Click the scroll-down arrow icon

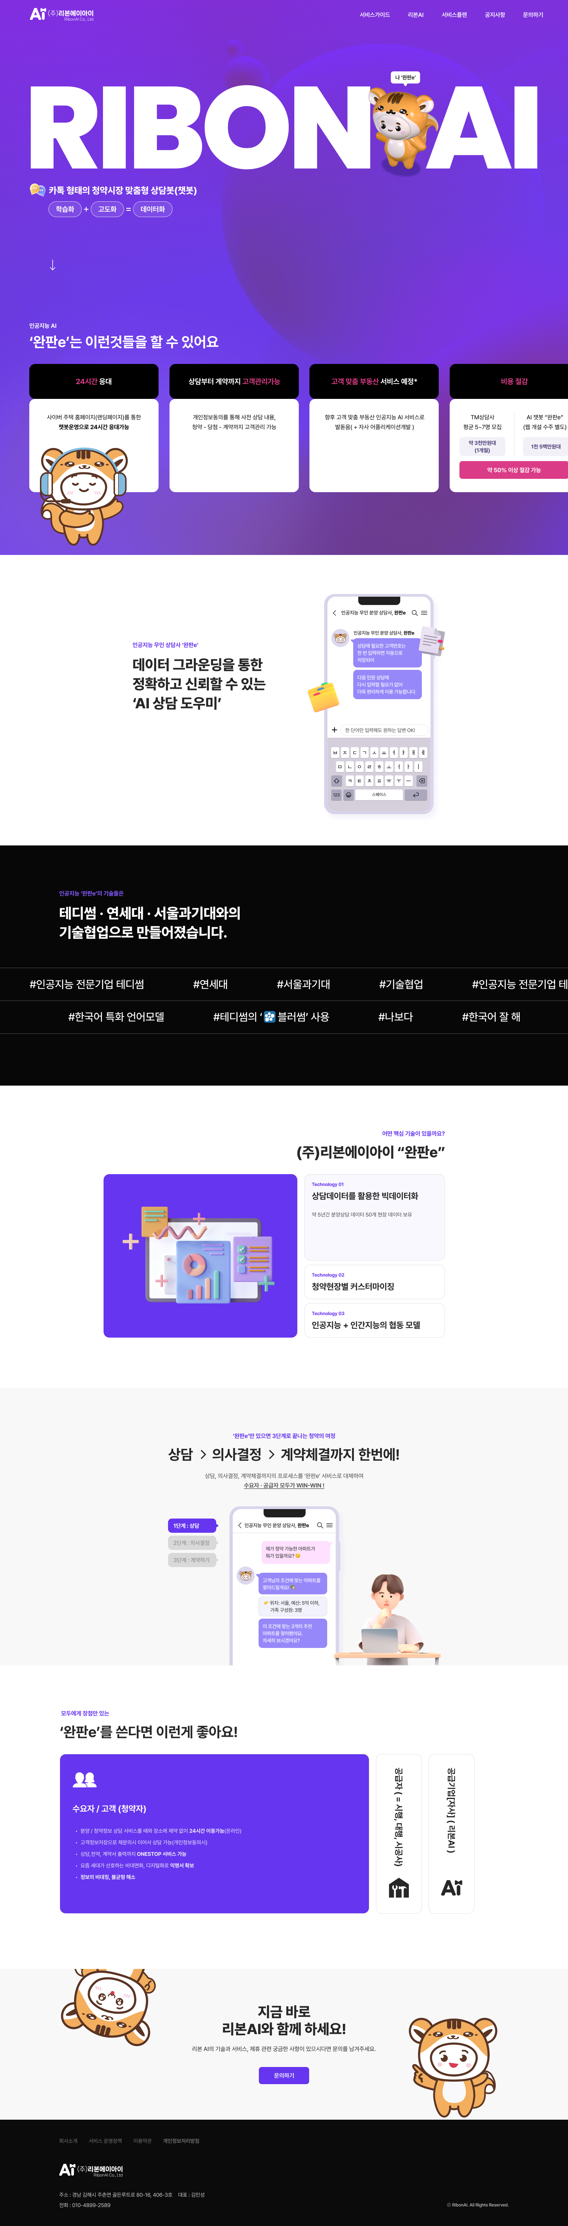click(x=53, y=265)
